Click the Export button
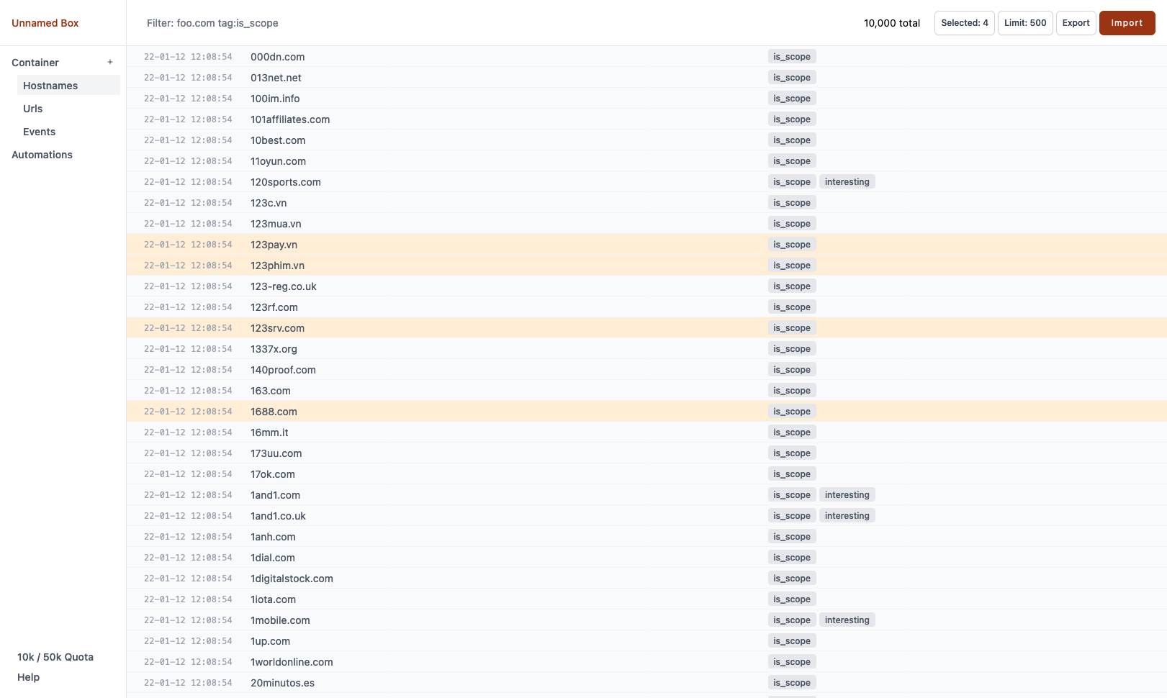Image resolution: width=1167 pixels, height=698 pixels. (x=1076, y=23)
